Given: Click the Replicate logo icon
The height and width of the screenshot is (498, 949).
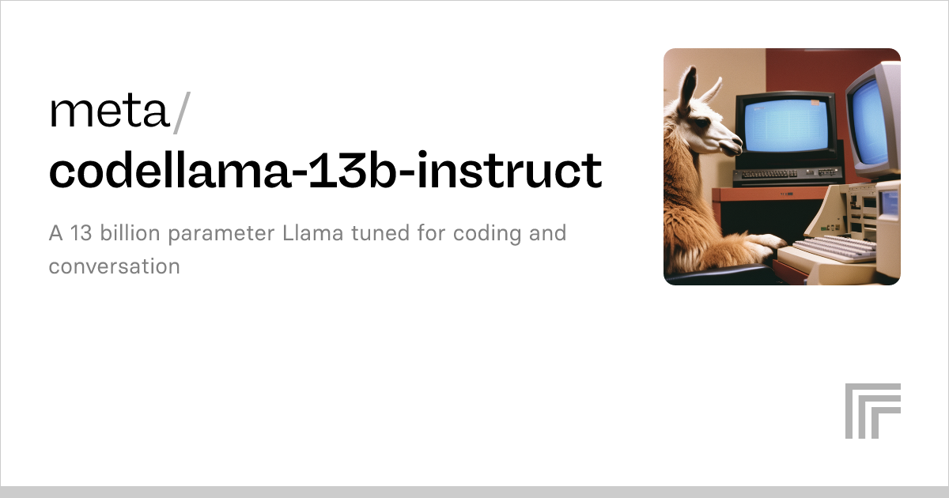Looking at the screenshot, I should pos(872,410).
